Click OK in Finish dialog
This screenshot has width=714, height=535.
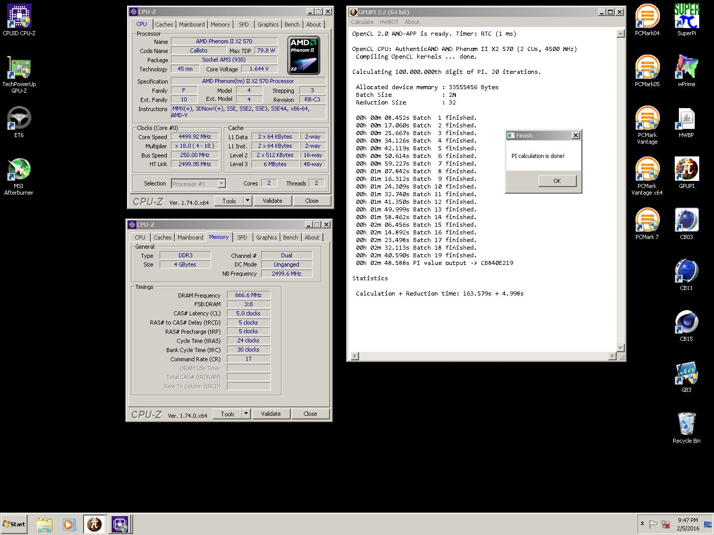pyautogui.click(x=557, y=181)
